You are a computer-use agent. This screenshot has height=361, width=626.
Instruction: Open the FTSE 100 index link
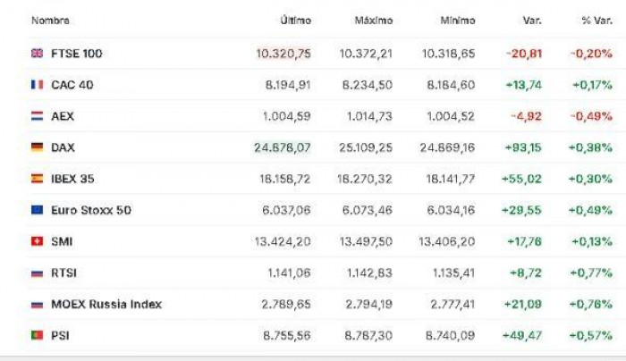[x=77, y=54]
